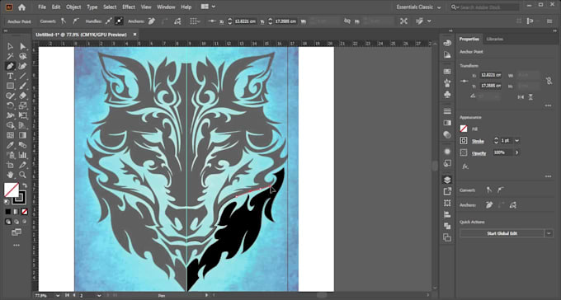Viewport: 561px width, 300px height.
Task: Pick the Type tool
Action: pos(10,76)
